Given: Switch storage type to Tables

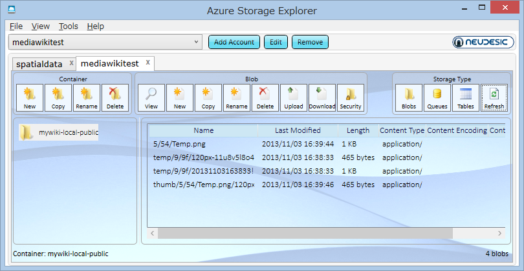Looking at the screenshot, I should [466, 97].
